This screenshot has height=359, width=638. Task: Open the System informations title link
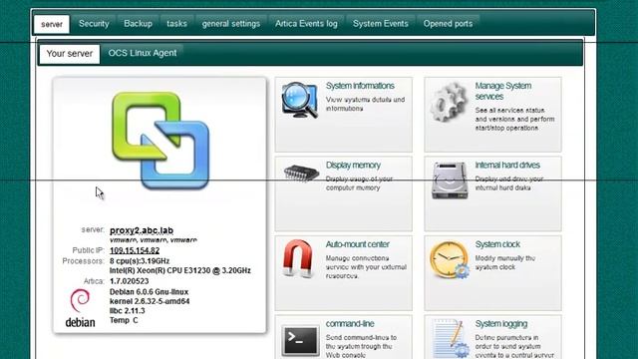(360, 86)
